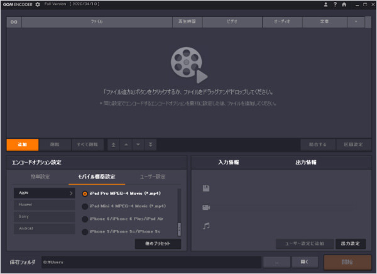The width and height of the screenshot is (377, 274).
Task: Switch to 簡単設定 tab
Action: coord(40,177)
